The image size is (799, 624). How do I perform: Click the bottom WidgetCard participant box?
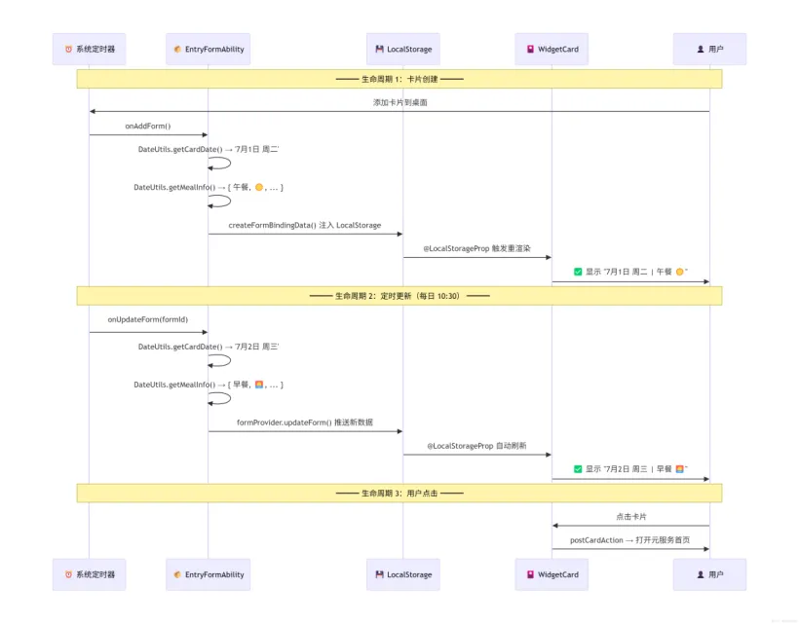[552, 574]
